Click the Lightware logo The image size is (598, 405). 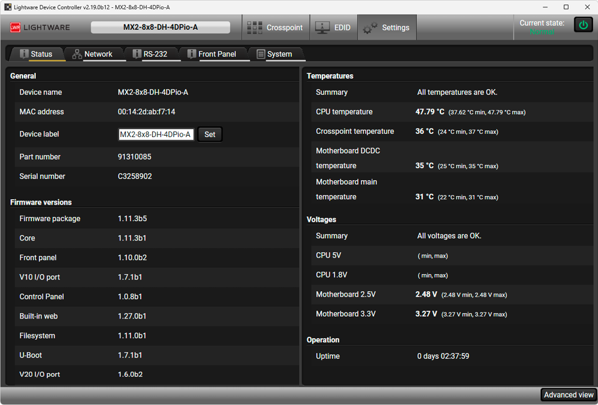40,27
